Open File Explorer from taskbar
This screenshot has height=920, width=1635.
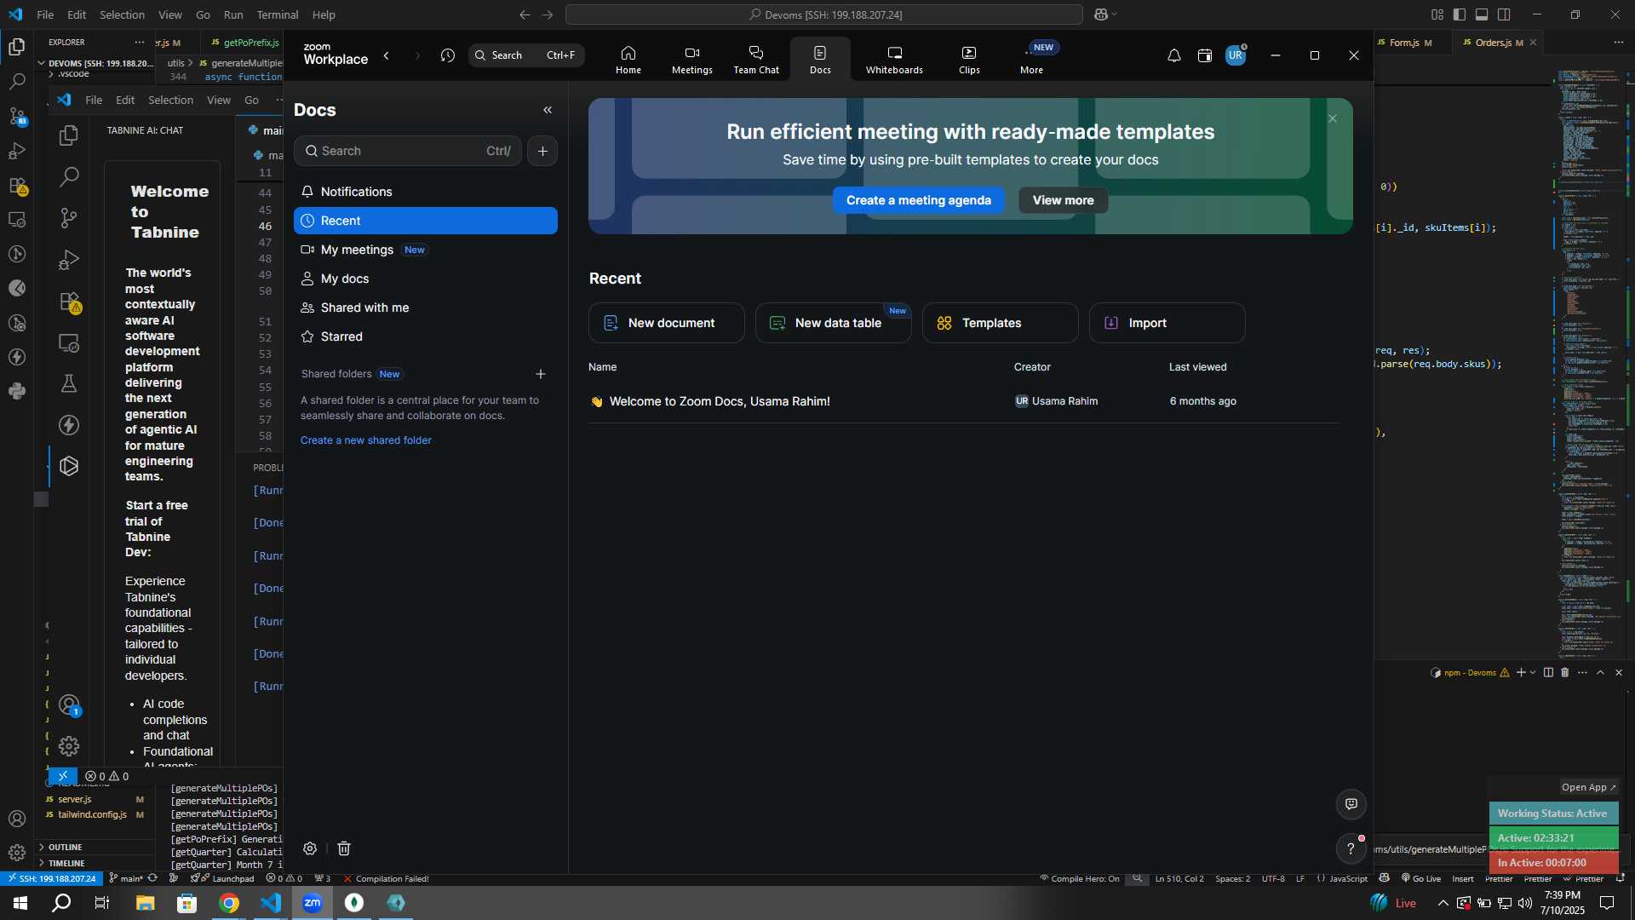145,903
